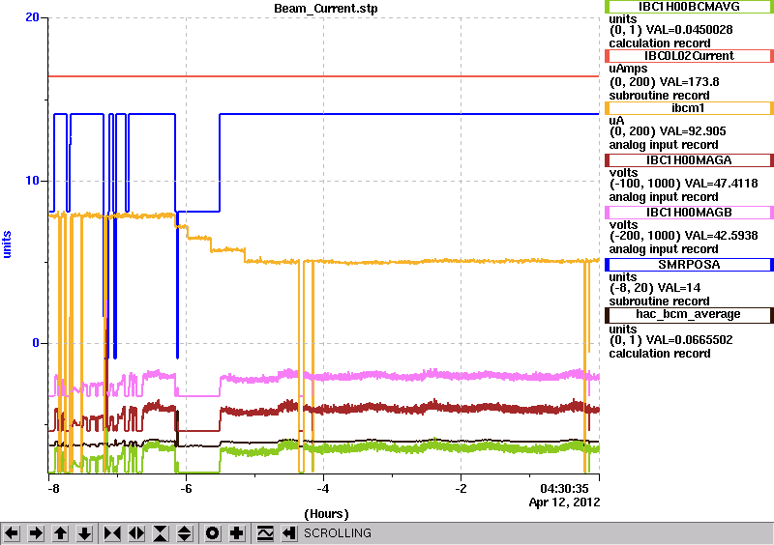Click 'subroutine record' text under SMRPOSA
774x545 pixels.
coord(660,301)
